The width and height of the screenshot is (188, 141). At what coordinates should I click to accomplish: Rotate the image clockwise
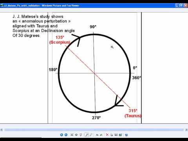coord(97,135)
